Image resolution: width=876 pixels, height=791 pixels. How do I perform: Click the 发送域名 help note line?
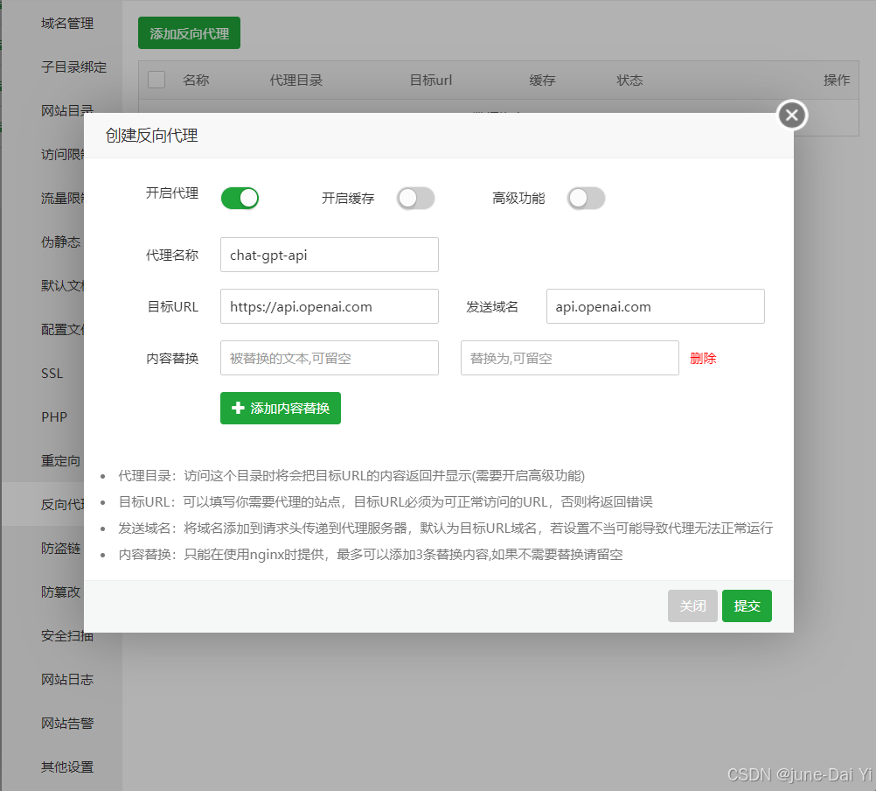tap(445, 528)
